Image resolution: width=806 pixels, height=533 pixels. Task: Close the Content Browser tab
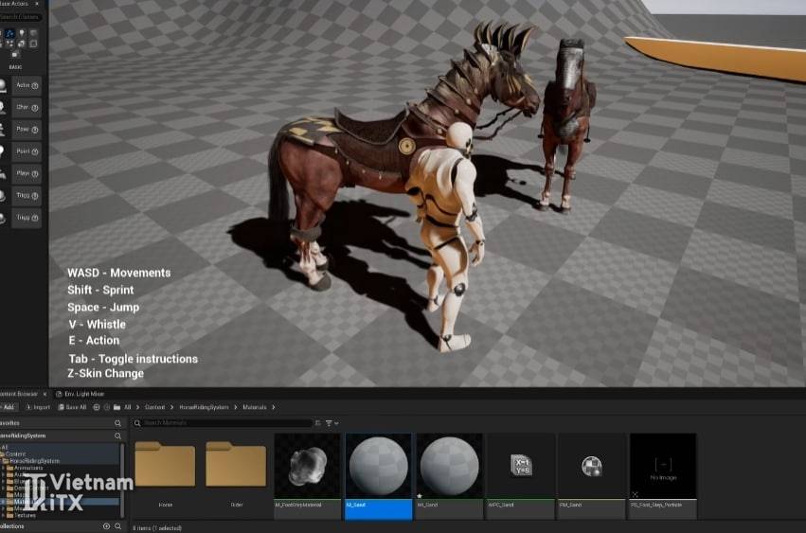click(45, 393)
